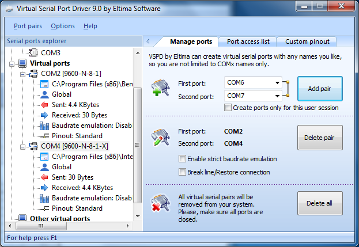Image resolution: width=359 pixels, height=247 pixels.
Task: Open the First port COM6 dropdown
Action: (277, 82)
